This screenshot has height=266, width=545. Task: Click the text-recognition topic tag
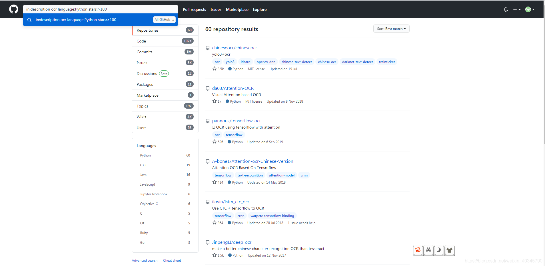pos(250,175)
